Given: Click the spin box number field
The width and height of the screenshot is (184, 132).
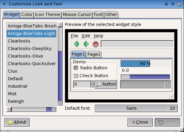Looking at the screenshot, I should (82, 84).
